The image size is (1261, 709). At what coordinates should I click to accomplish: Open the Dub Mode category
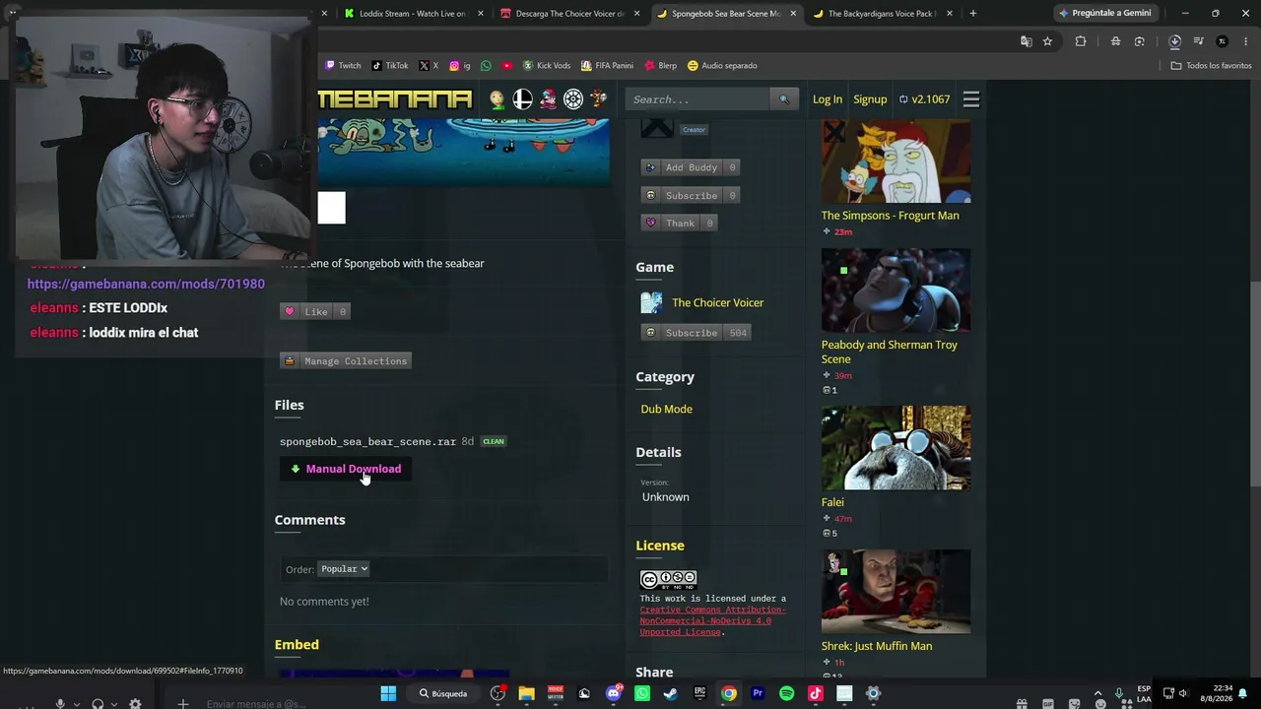(x=666, y=409)
